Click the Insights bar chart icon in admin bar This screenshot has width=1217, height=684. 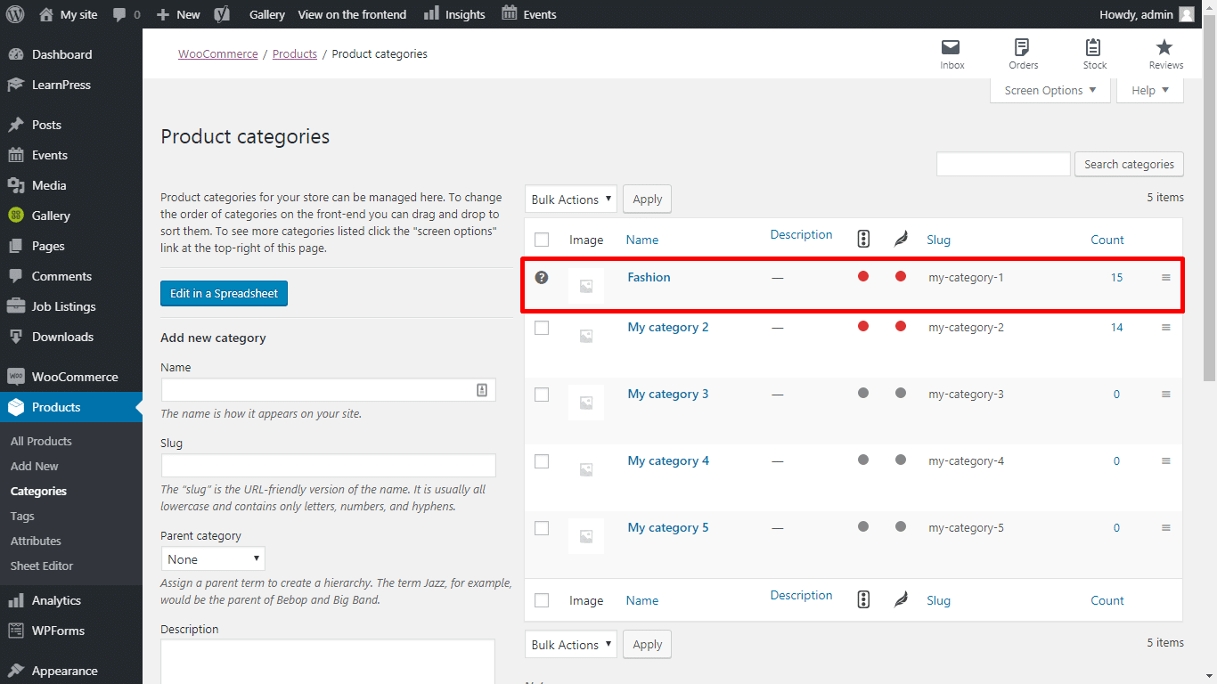click(431, 12)
